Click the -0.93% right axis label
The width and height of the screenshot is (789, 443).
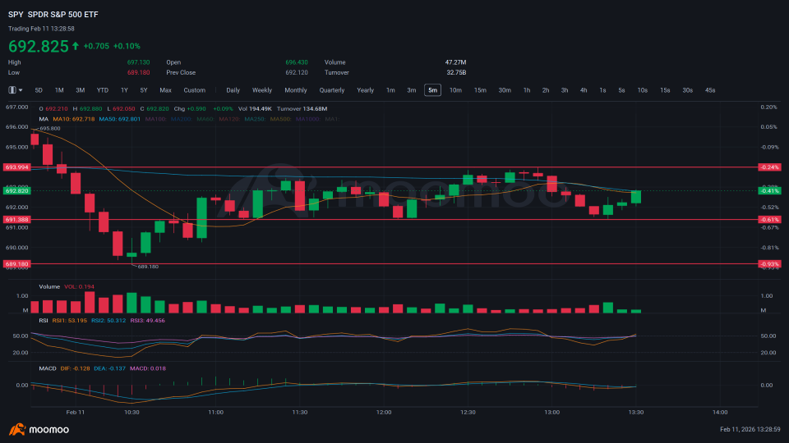coord(769,263)
